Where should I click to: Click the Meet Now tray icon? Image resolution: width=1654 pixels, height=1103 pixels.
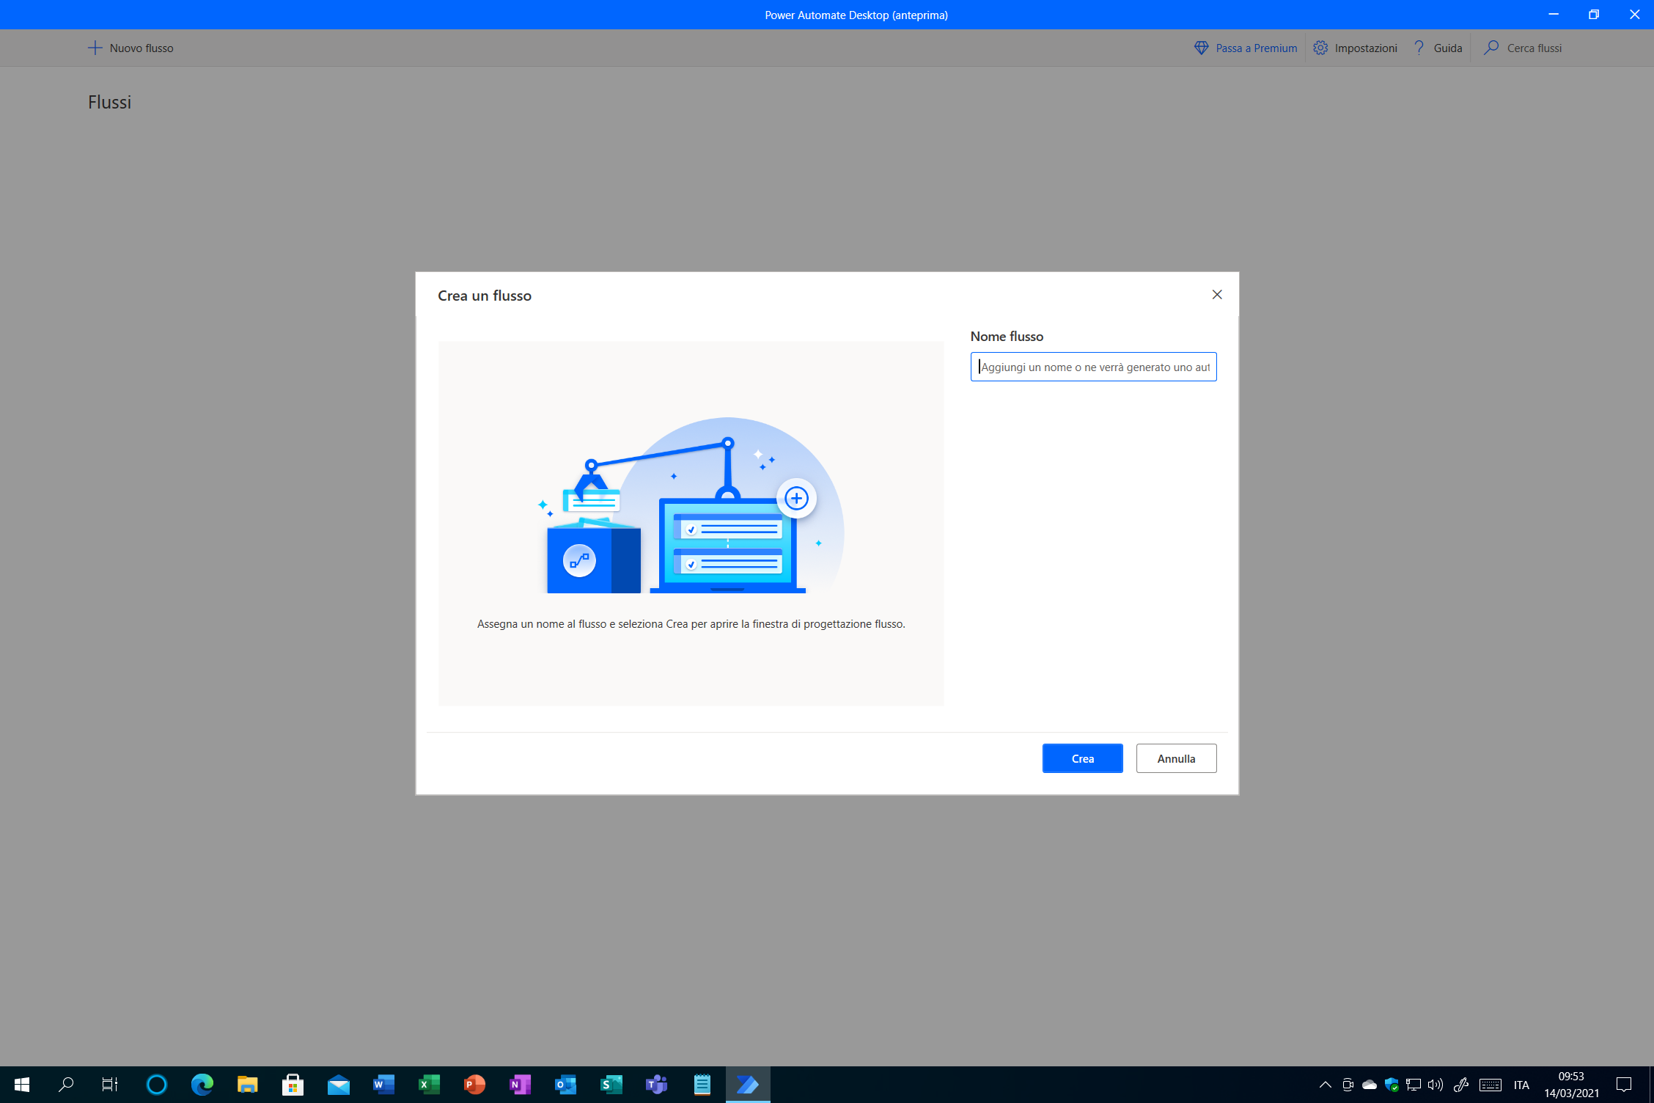coord(1348,1085)
